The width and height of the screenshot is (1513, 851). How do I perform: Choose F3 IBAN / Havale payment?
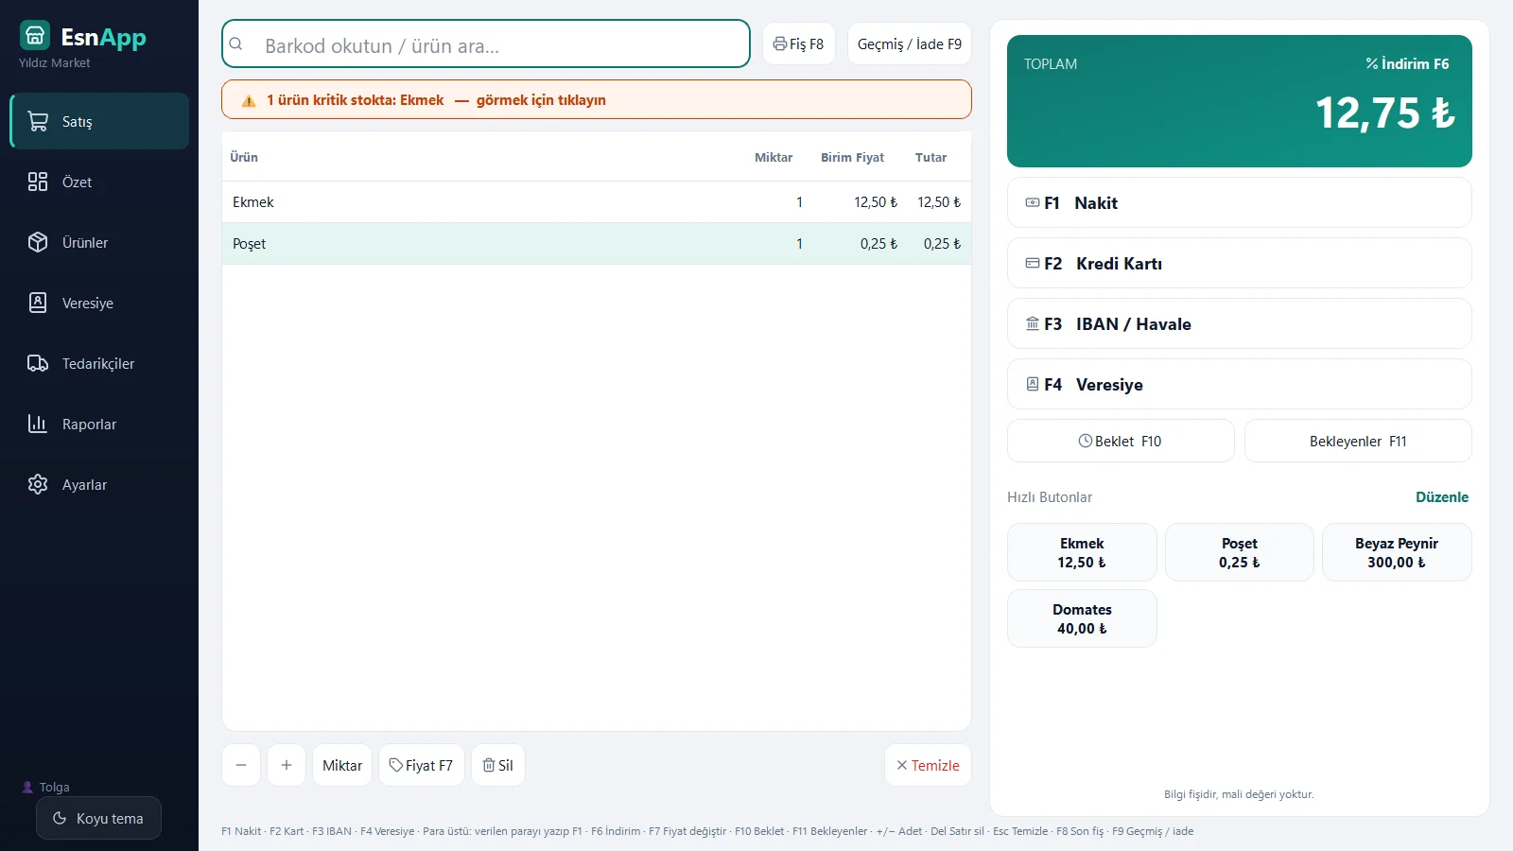[x=1240, y=323]
